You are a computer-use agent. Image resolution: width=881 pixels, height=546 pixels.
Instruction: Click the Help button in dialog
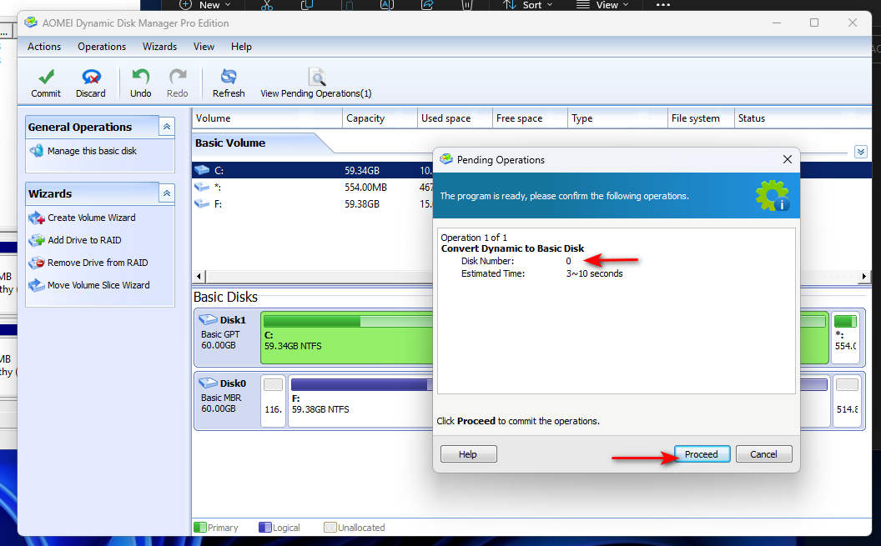(x=468, y=454)
